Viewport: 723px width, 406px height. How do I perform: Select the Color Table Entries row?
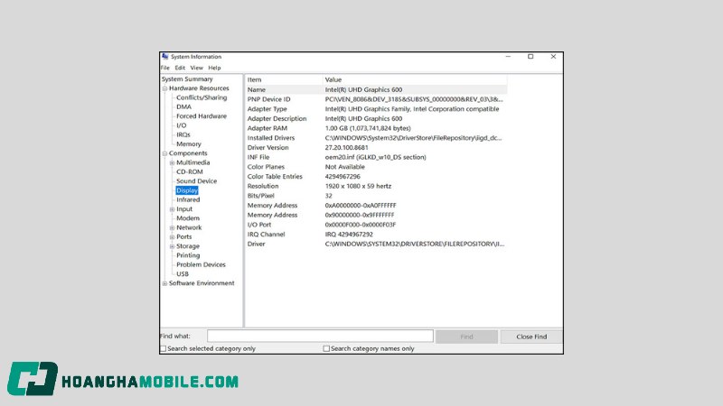(376, 177)
